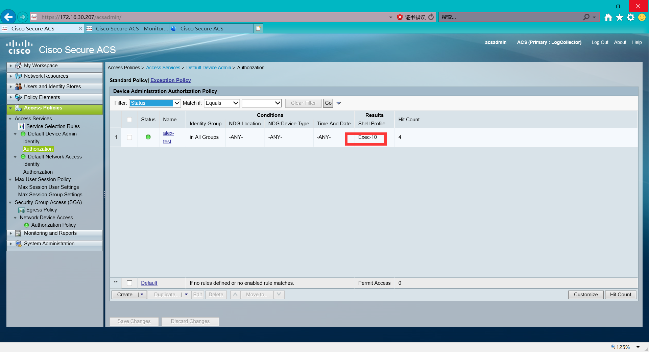This screenshot has height=352, width=649.
Task: Click the Egress Policy grid icon
Action: click(22, 210)
